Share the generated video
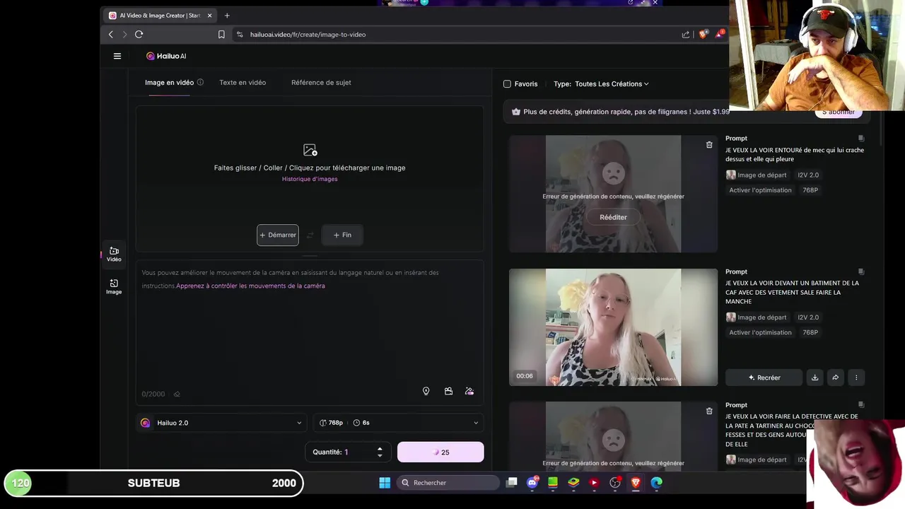 pos(835,378)
